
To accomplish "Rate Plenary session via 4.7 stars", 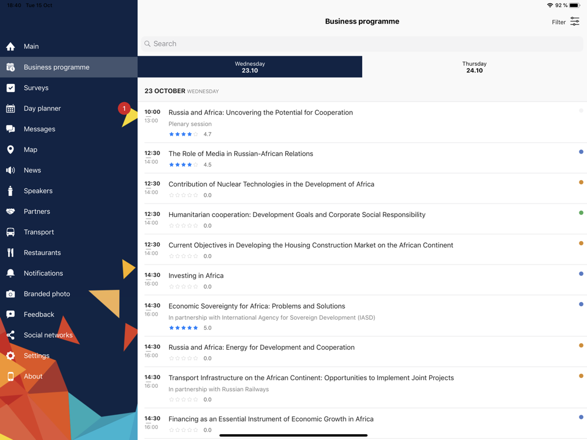I will pyautogui.click(x=183, y=134).
